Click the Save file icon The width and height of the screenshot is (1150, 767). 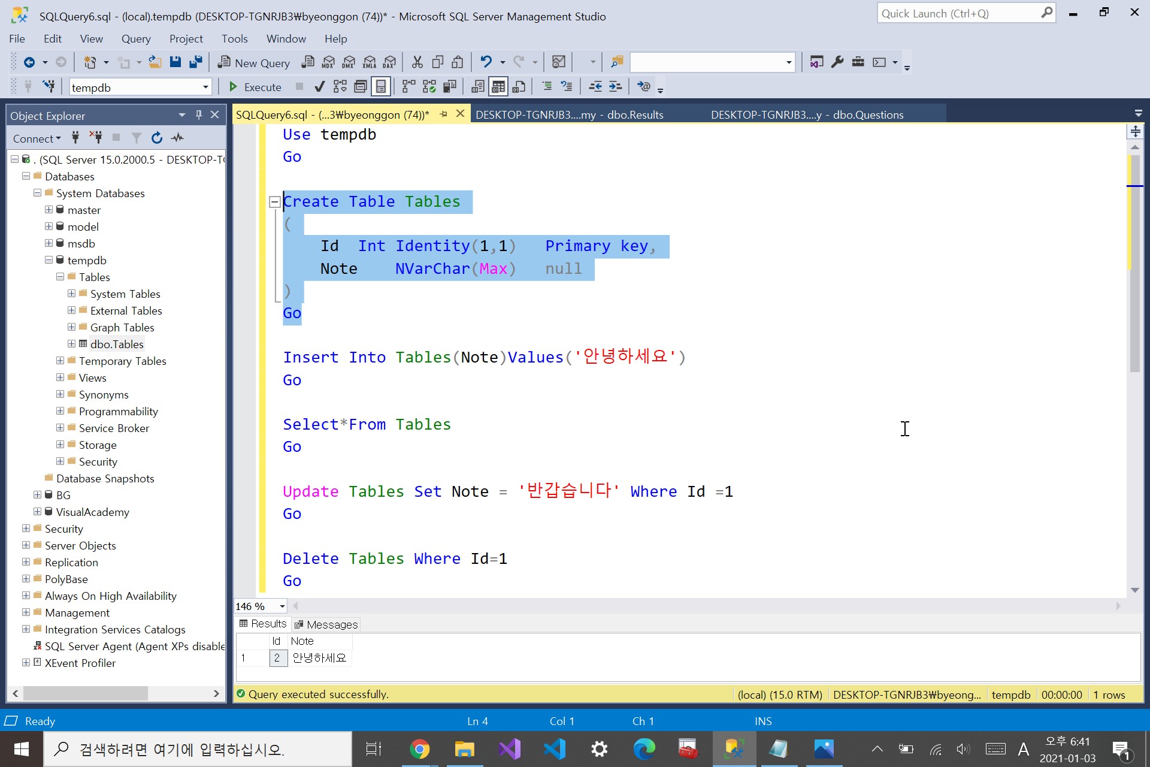[175, 62]
